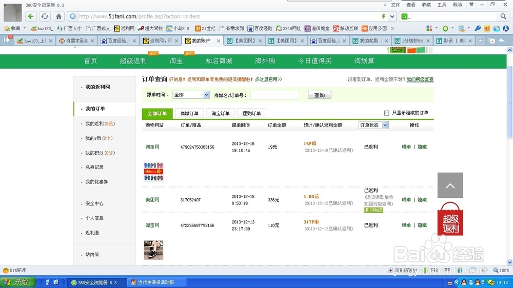This screenshot has width=513, height=288.
Task: Open the 应用公园 bookmark
Action: [x=374, y=28]
